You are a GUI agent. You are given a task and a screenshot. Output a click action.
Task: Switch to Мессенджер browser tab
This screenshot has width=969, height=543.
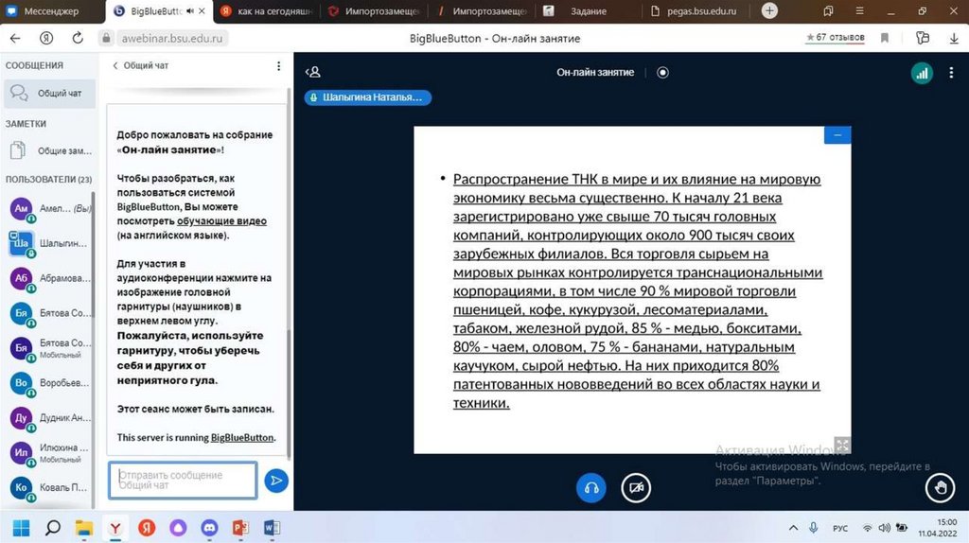click(52, 11)
